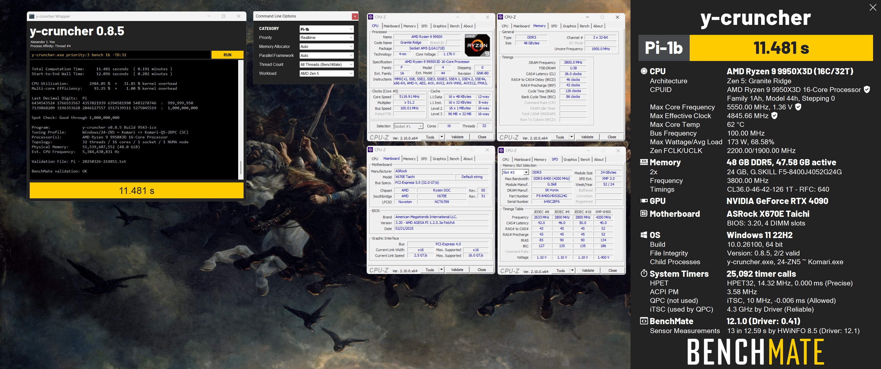The image size is (881, 369).
Task: Open About tab in top-left CPU-Z window
Action: (468, 26)
